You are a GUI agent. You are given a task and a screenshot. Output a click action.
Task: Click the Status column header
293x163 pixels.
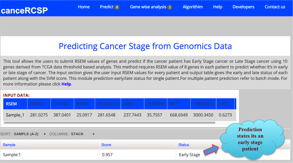tap(184, 145)
